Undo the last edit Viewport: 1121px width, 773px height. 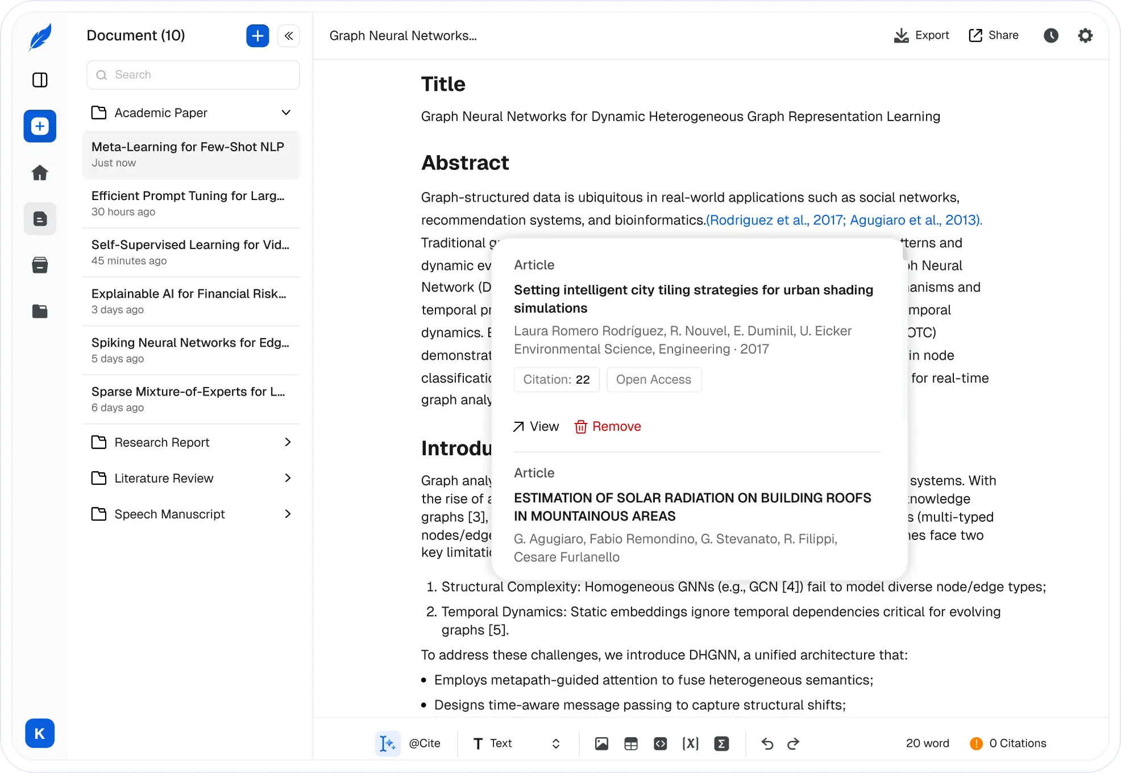(767, 743)
